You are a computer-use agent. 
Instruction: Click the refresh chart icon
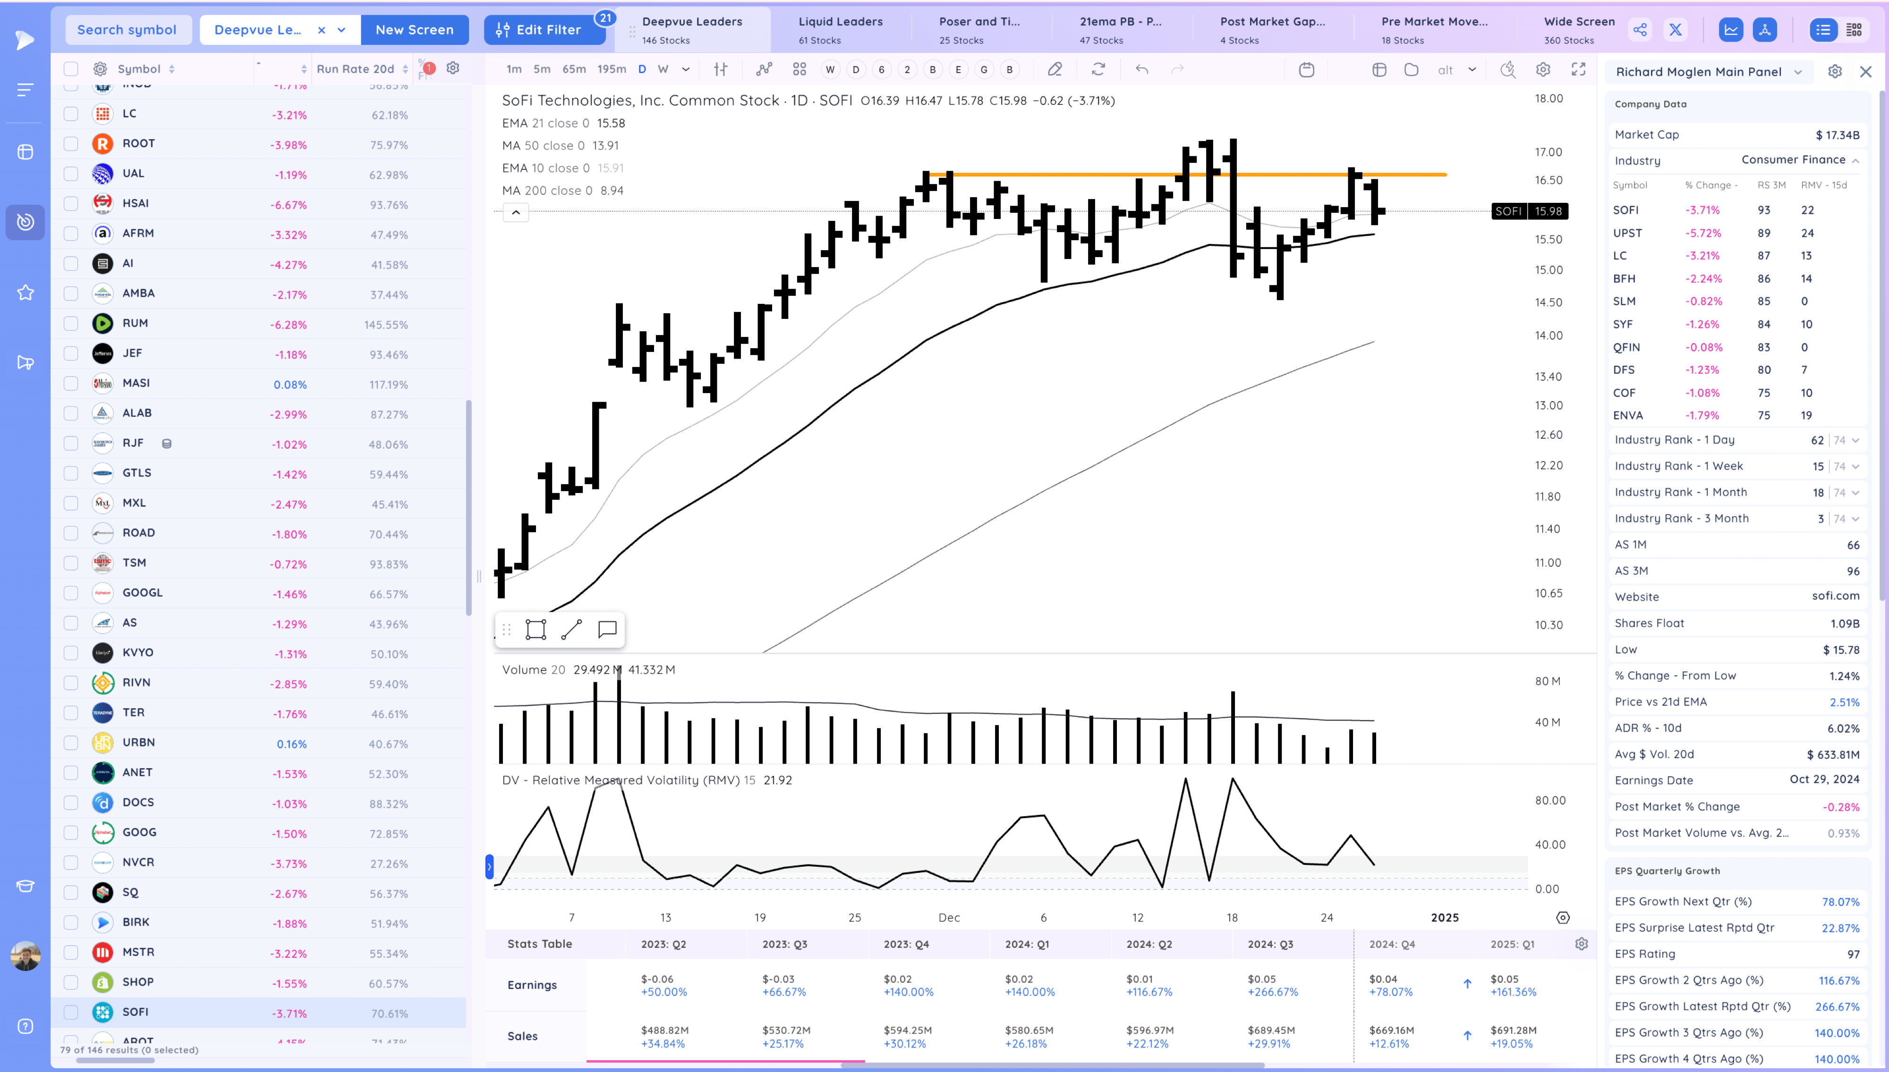1098,69
